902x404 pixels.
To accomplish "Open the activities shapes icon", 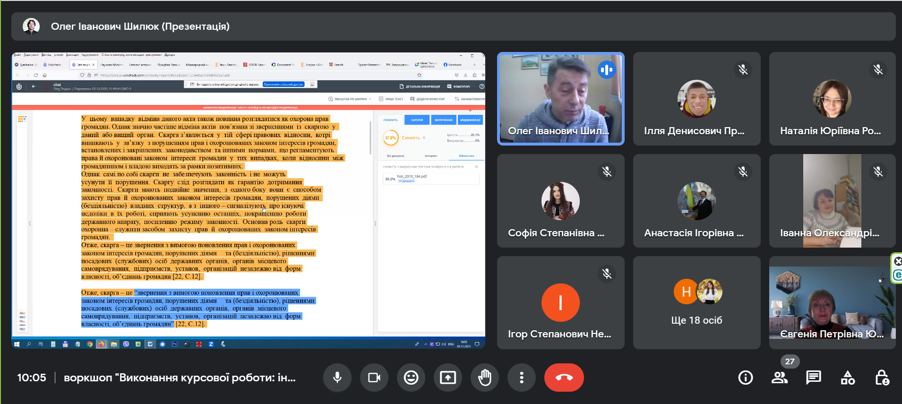I will pyautogui.click(x=848, y=378).
